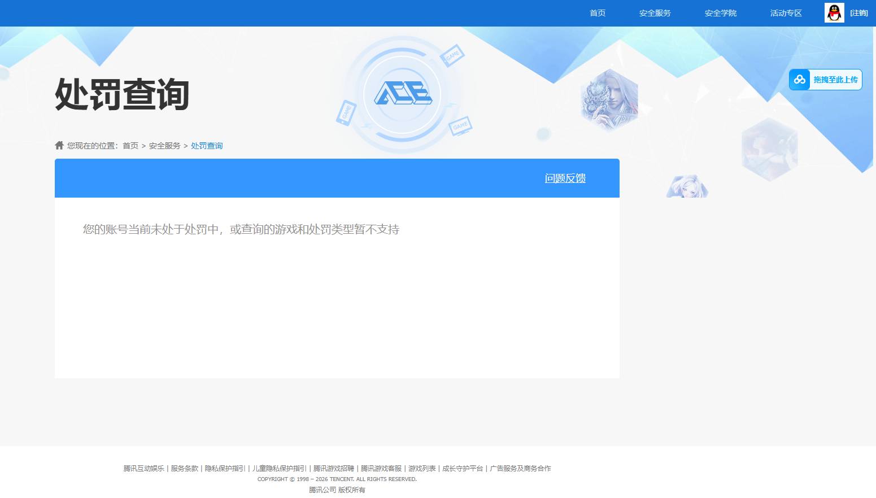Click the home icon in the breadcrumb
876x498 pixels.
pos(59,145)
